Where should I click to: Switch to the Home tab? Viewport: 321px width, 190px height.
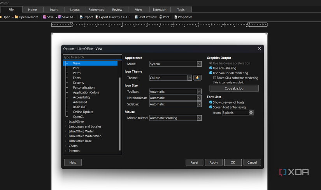(x=33, y=10)
